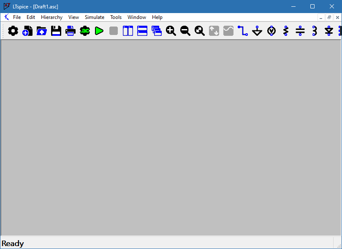Maximize the LTspice main window

[x=312, y=6]
